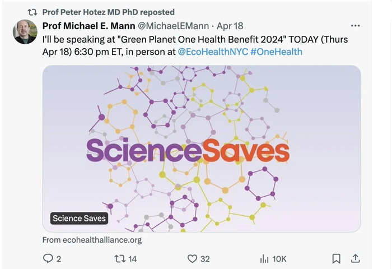Like the tweet with the heart icon
Viewport: 392px width, 269px height.
click(193, 258)
